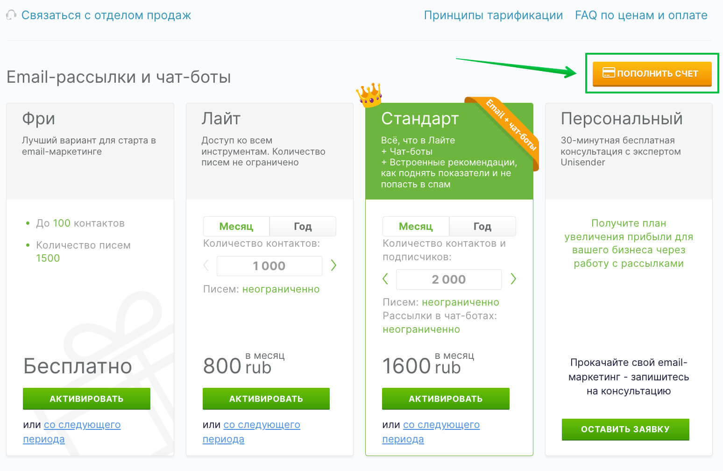This screenshot has height=471, width=723.
Task: Switch Стандарт plan to Месяц billing
Action: point(416,226)
